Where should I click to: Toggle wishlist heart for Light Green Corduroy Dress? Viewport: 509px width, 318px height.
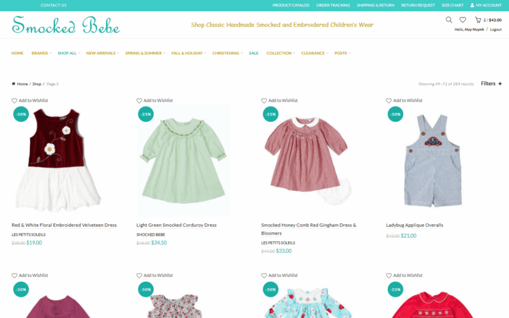139,100
